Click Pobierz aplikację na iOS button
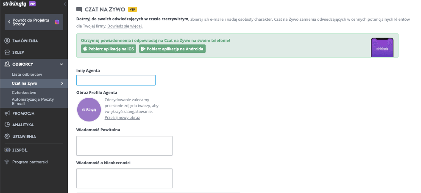 [109, 49]
